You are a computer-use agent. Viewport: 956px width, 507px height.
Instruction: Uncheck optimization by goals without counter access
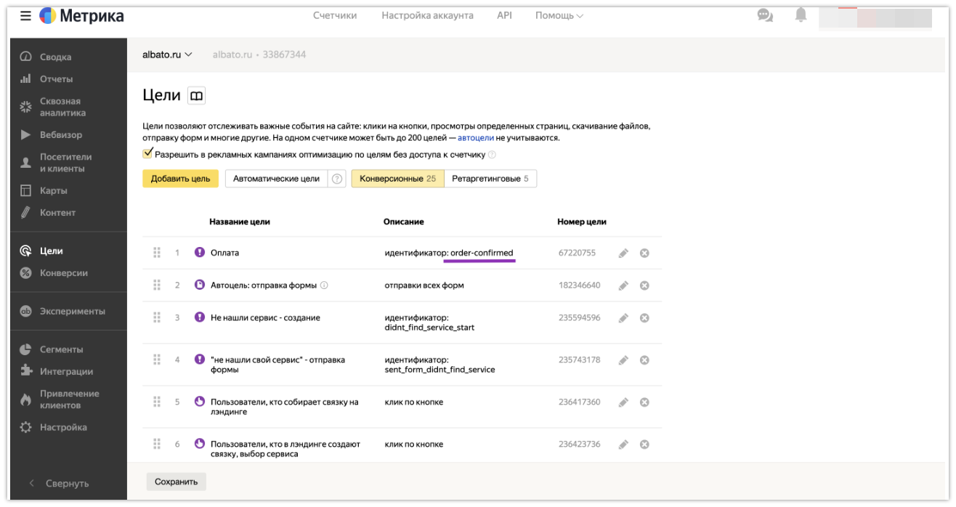tap(148, 153)
